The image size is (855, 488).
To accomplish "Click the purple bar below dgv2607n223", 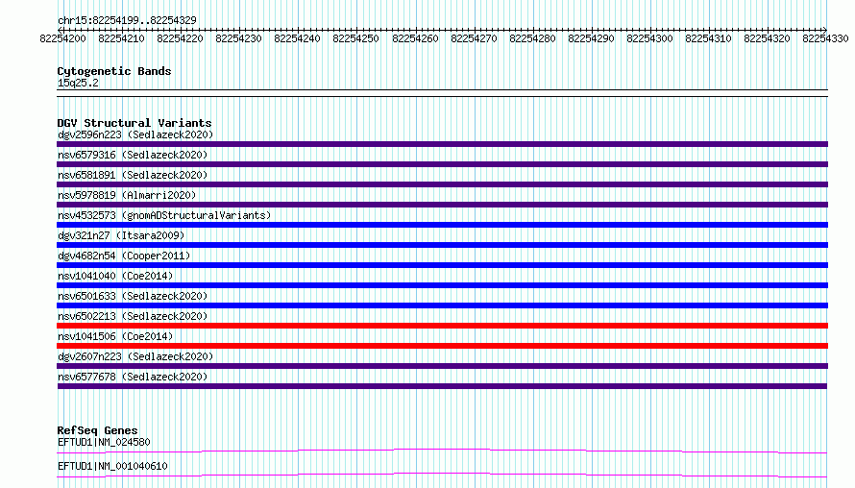I will click(x=442, y=366).
